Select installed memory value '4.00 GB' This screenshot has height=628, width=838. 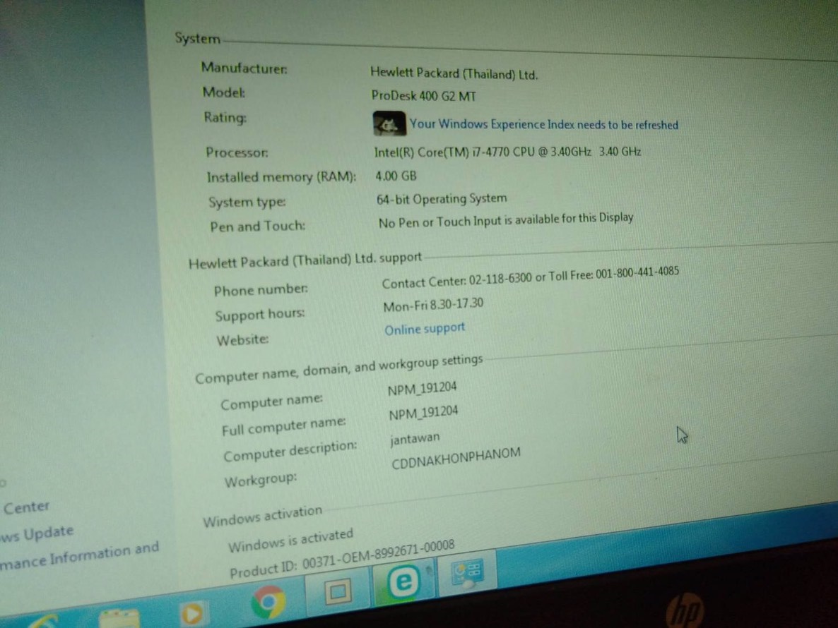pyautogui.click(x=396, y=176)
